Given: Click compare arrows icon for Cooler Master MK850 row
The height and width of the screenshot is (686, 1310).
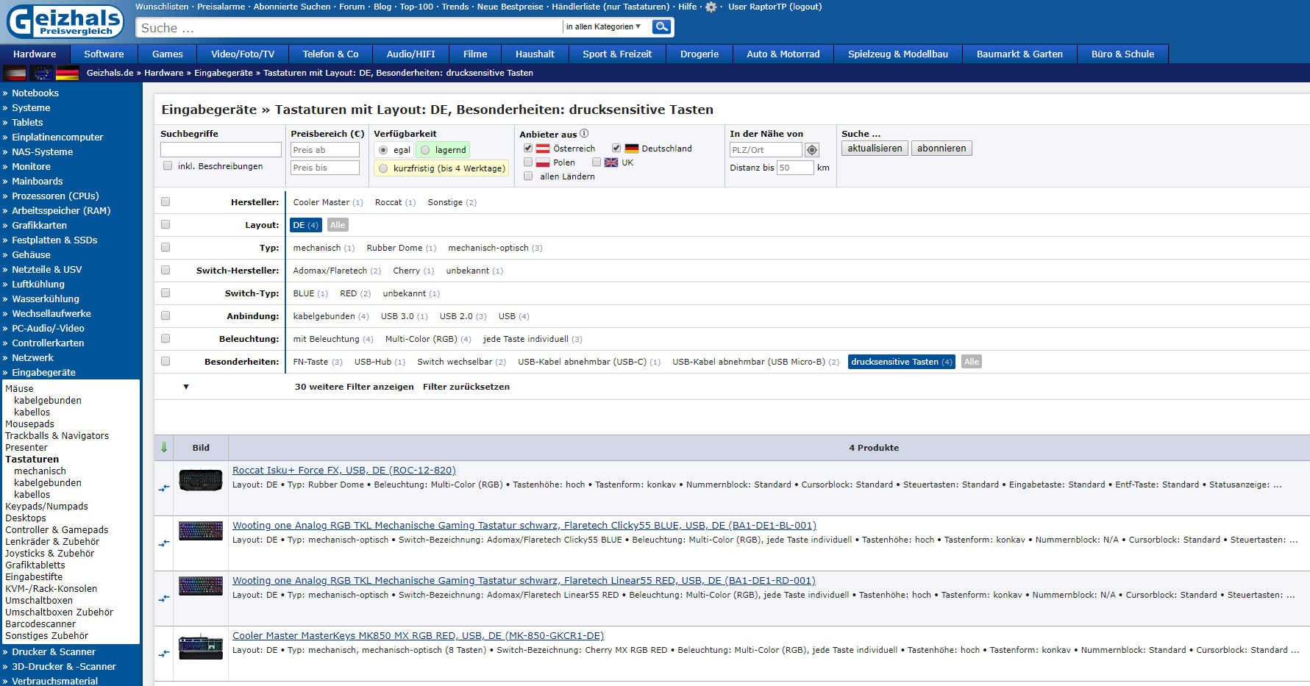Looking at the screenshot, I should [164, 653].
